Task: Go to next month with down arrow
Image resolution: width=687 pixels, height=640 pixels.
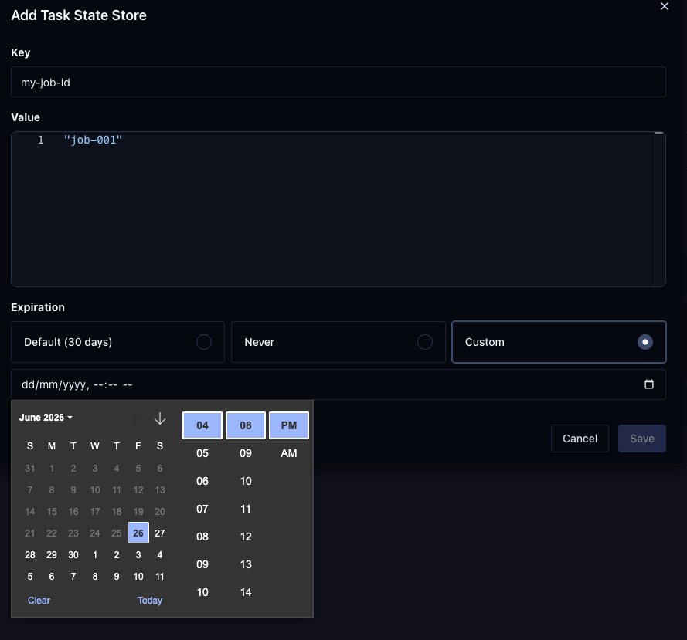Action: (160, 418)
